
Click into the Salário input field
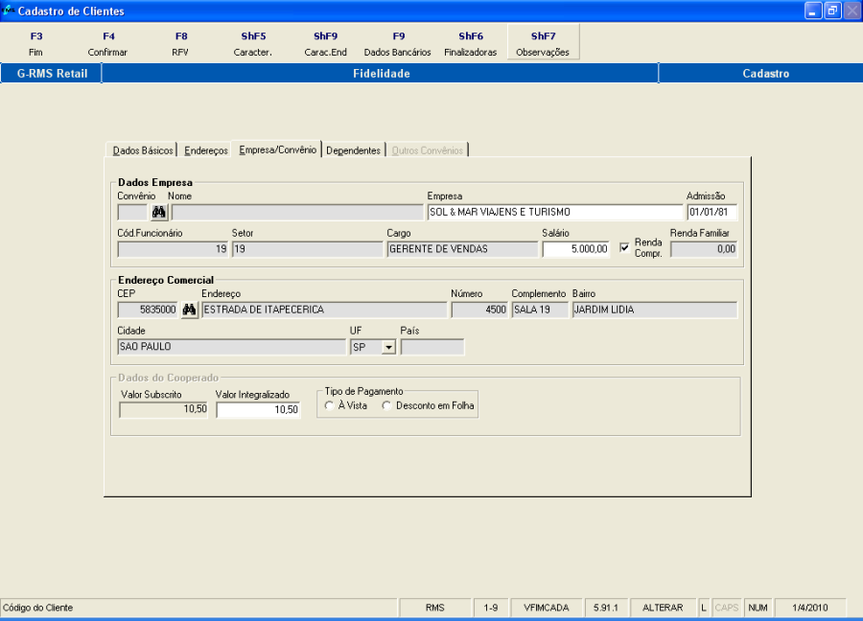(x=575, y=249)
